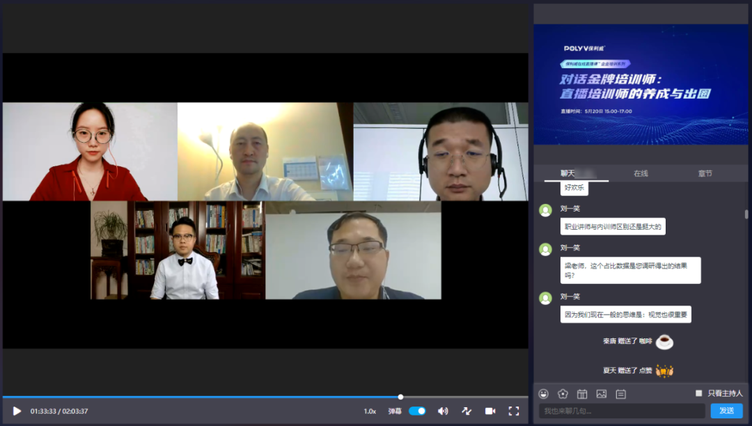The width and height of the screenshot is (752, 426).
Task: Click the line switching icon
Action: [x=467, y=411]
